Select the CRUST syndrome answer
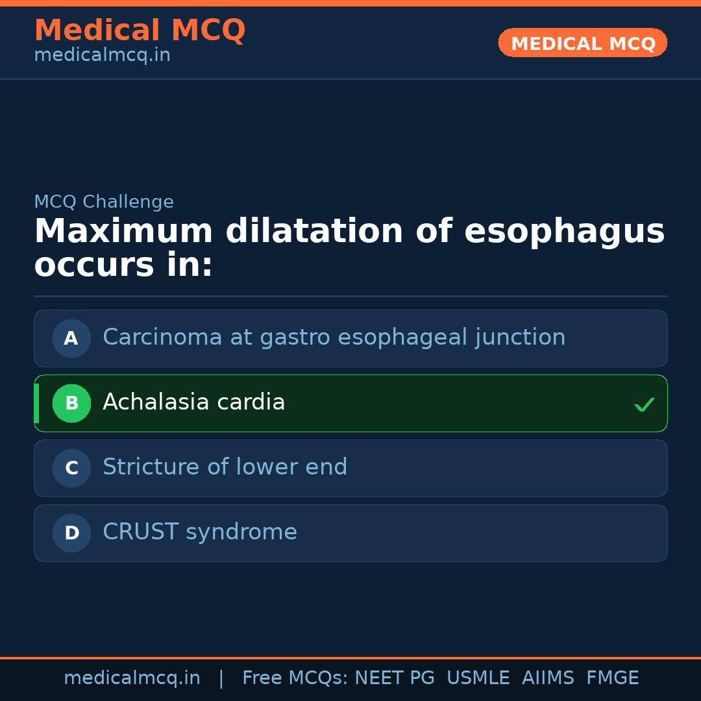701x701 pixels. (199, 532)
